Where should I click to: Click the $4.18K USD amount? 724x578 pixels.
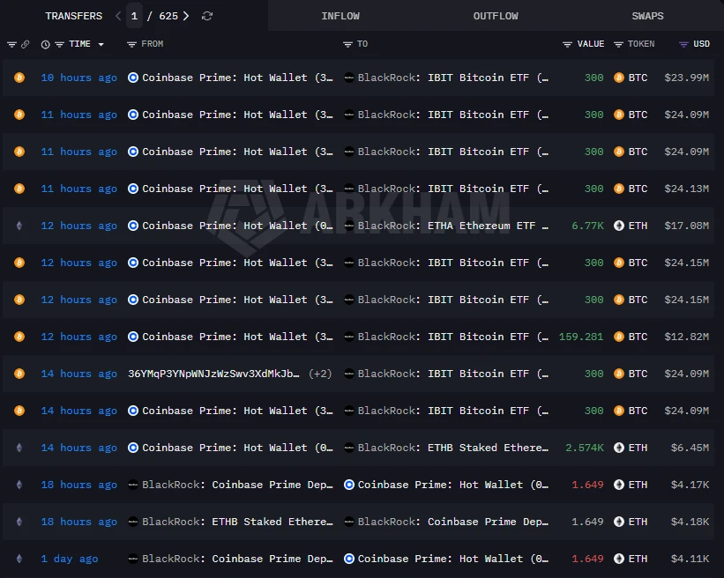click(690, 522)
